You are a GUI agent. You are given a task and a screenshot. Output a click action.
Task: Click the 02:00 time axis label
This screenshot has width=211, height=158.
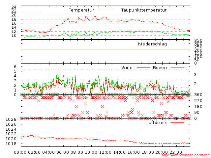(x=34, y=152)
